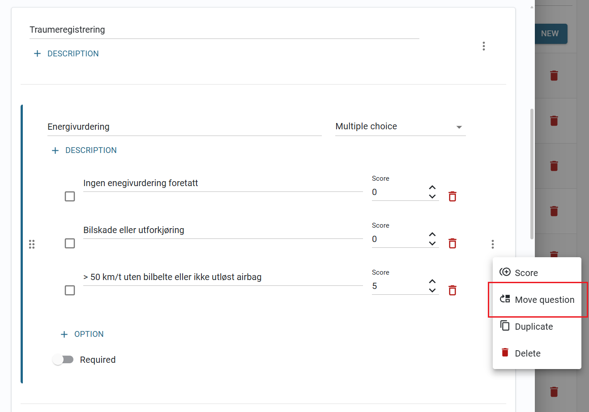Click Score in the question menu

tap(537, 273)
